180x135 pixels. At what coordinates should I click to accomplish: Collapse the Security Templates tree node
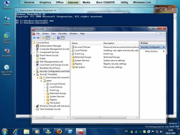[x=34, y=75]
